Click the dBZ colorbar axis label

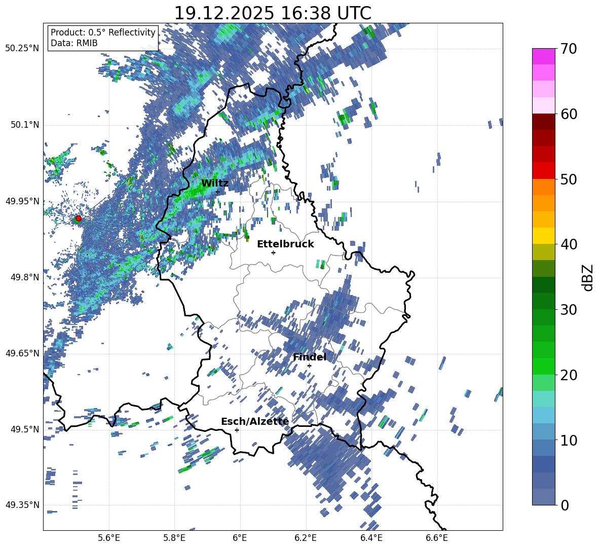[x=587, y=277]
